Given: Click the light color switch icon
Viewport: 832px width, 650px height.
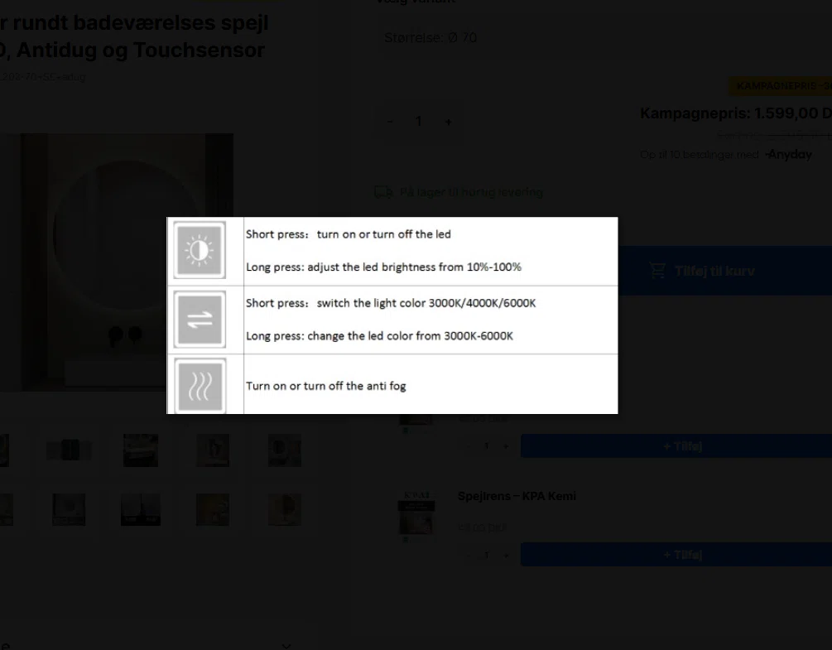Looking at the screenshot, I should click(200, 320).
